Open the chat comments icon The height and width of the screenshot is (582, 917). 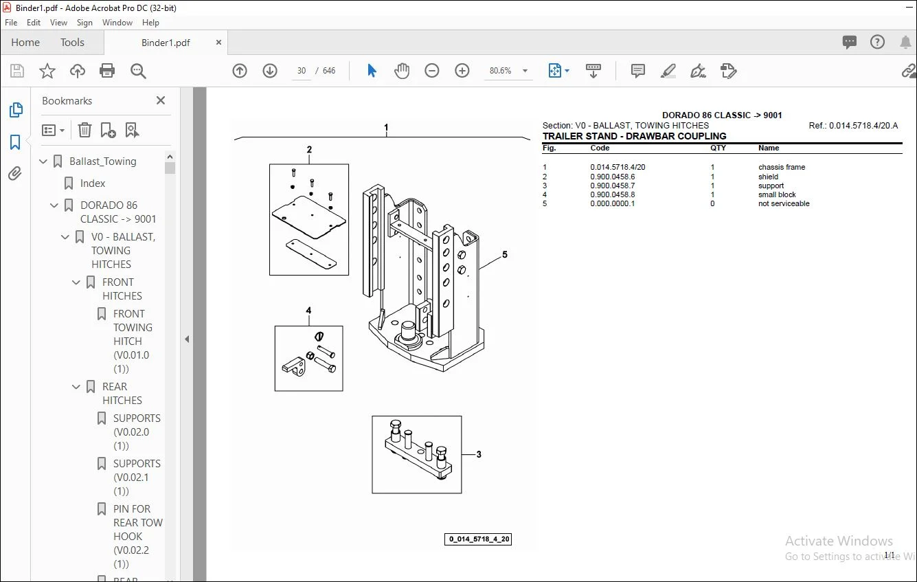[x=850, y=42]
